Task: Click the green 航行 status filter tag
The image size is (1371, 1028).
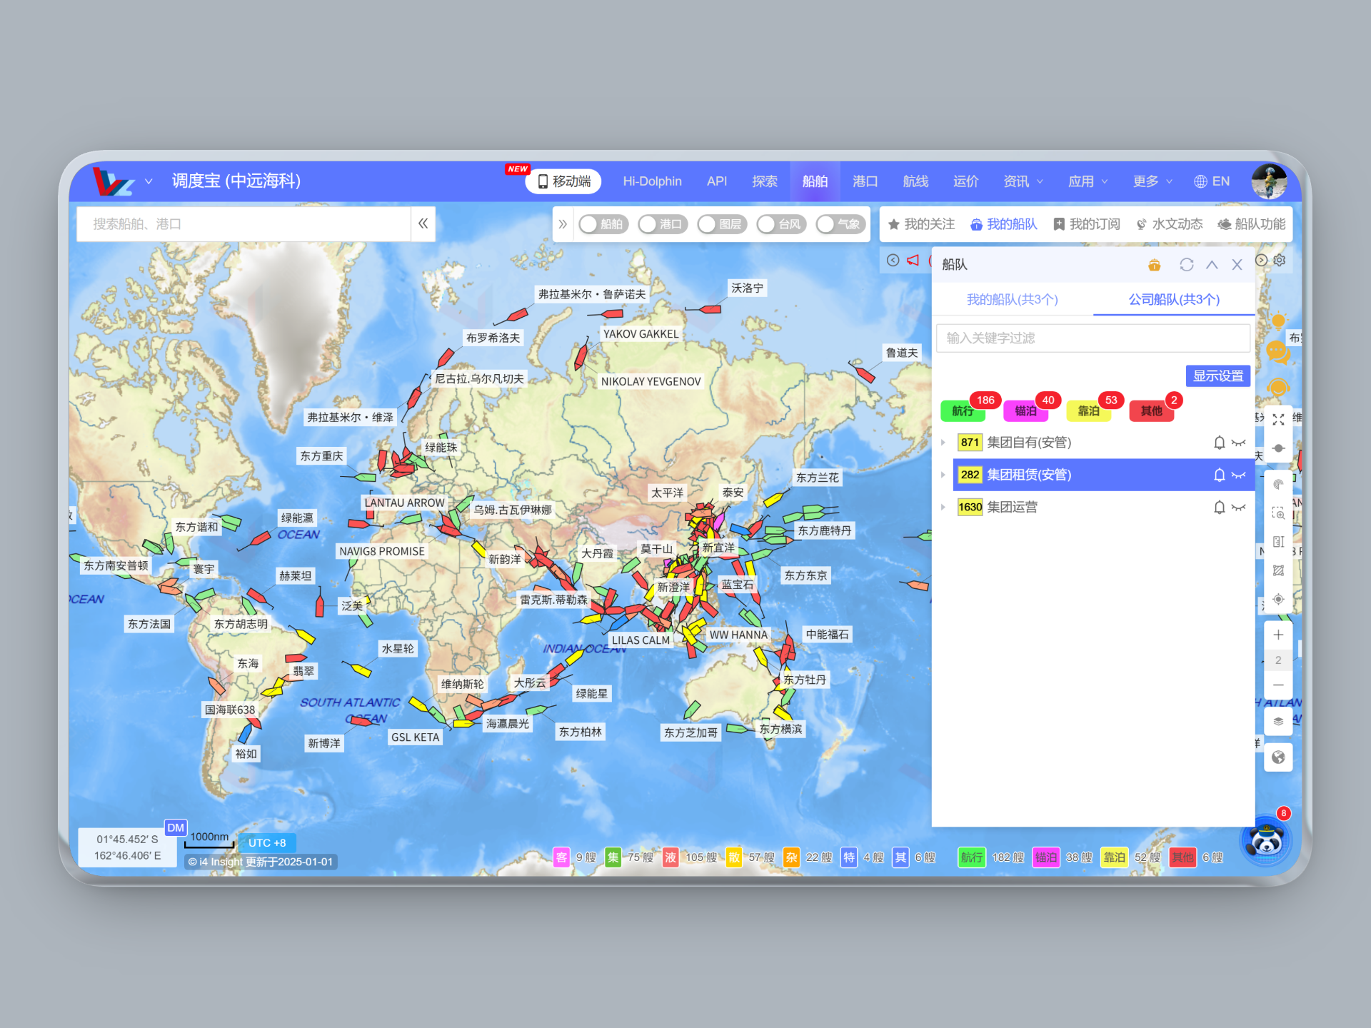Action: pyautogui.click(x=963, y=411)
